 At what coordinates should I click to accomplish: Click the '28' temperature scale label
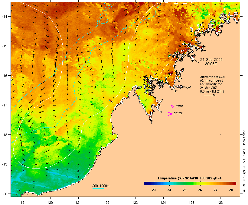[231, 190]
